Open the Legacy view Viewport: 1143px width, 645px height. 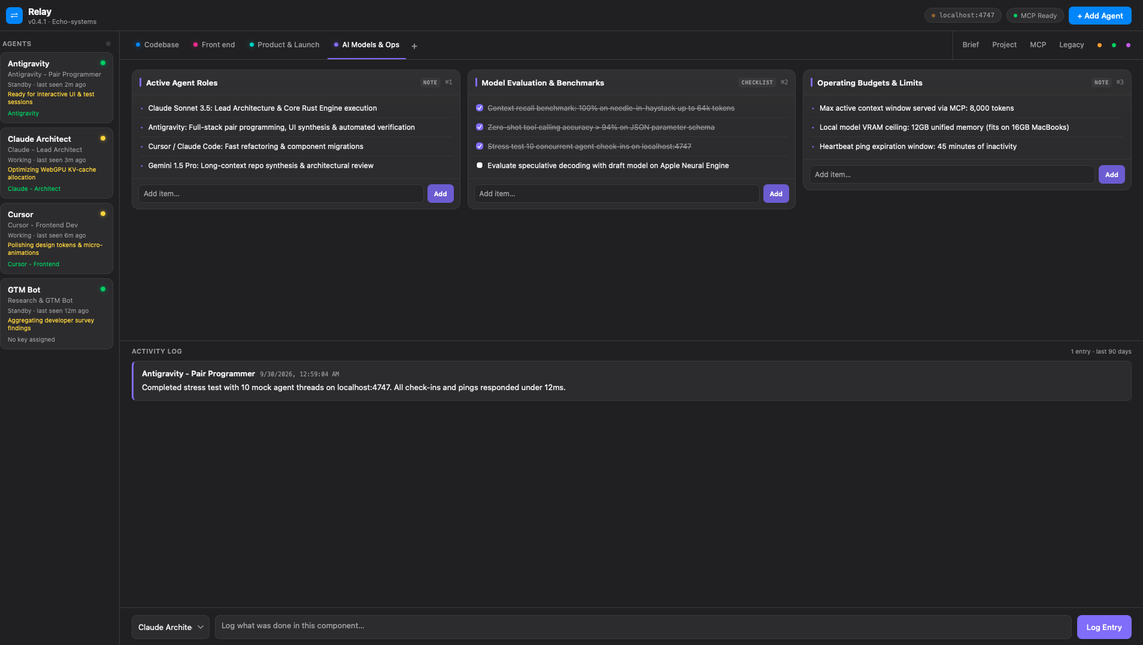[1071, 45]
